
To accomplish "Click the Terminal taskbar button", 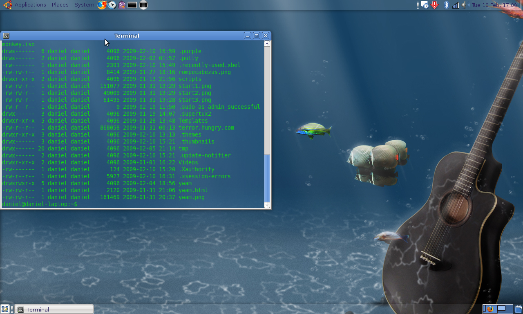I will [x=54, y=310].
